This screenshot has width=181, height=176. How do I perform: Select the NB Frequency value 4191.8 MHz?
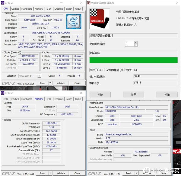67,114
